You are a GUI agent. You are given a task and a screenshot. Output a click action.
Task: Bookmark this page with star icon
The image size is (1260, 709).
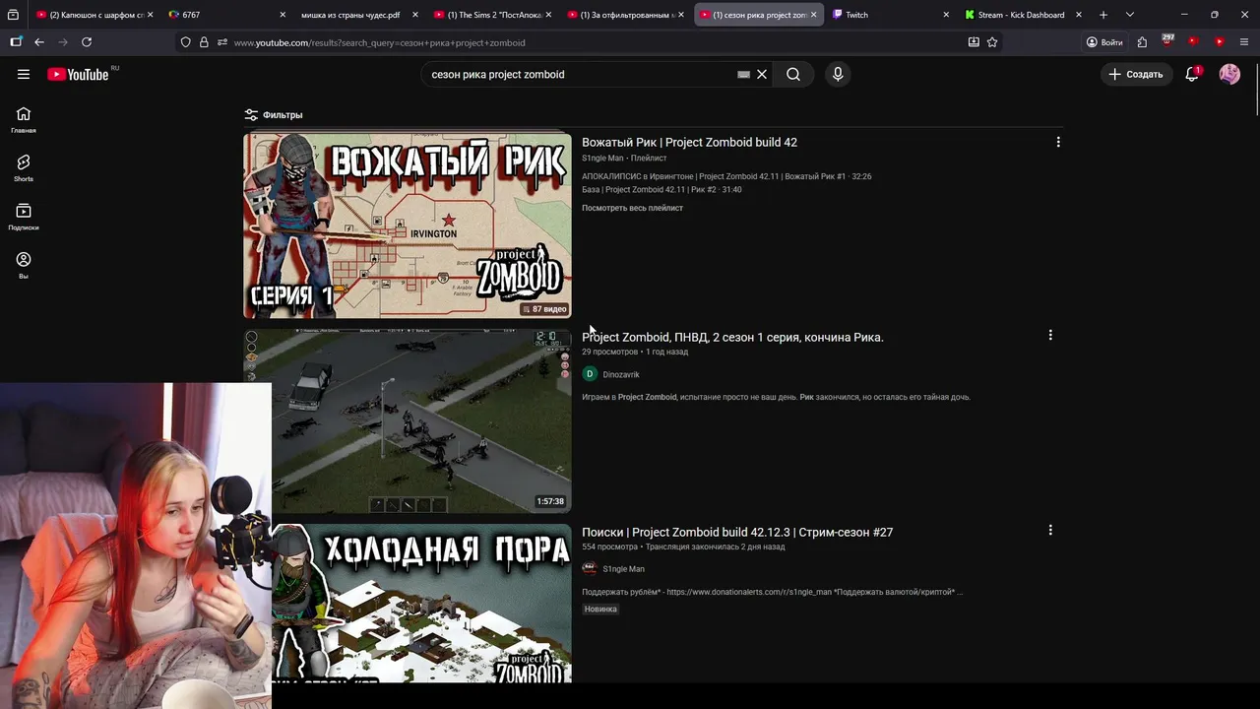992,42
